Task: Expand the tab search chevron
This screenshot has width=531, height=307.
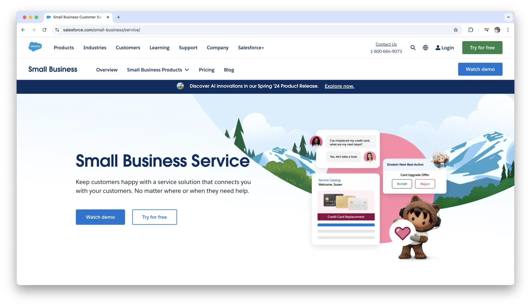Action: pos(508,17)
